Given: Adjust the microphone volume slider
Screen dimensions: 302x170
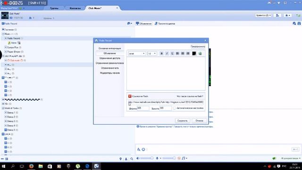Looking at the screenshot, I should tap(169, 158).
